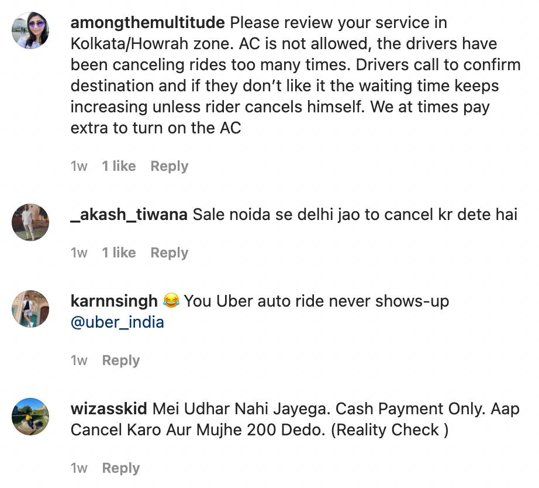Click _akash_tiwana's avatar image
The height and width of the screenshot is (488, 539).
click(30, 222)
